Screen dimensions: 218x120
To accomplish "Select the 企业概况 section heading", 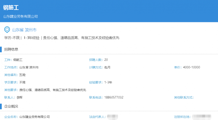I will pyautogui.click(x=11, y=106).
